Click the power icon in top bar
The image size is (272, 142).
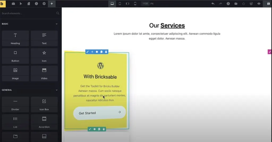[x=244, y=4]
